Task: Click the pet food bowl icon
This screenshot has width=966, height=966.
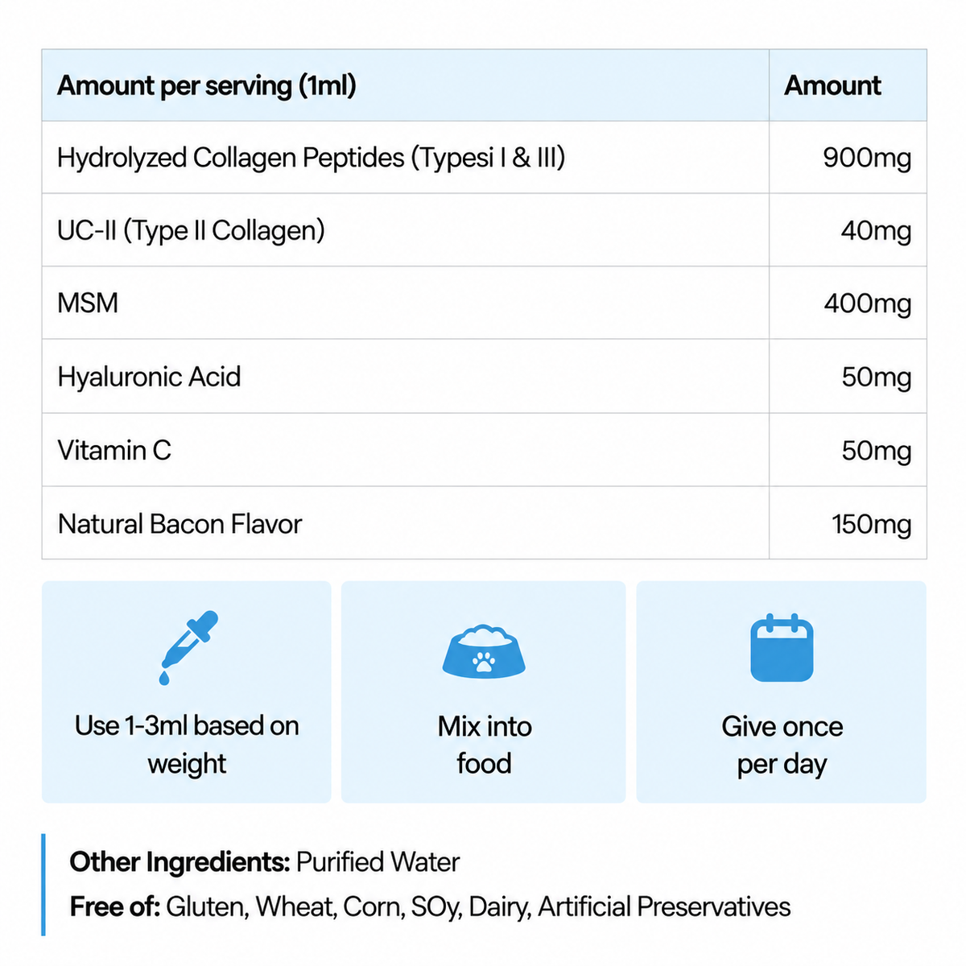Action: (x=484, y=650)
